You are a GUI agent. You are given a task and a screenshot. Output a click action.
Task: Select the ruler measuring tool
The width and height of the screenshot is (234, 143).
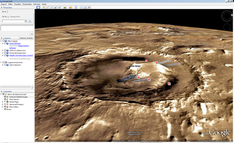click(76, 7)
